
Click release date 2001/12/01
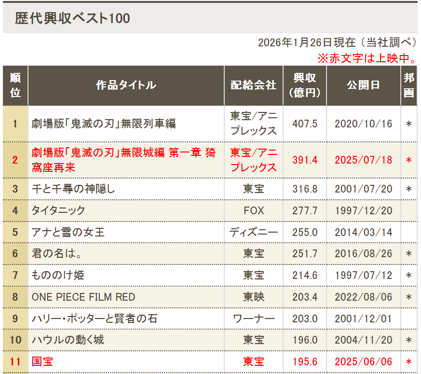click(x=363, y=319)
